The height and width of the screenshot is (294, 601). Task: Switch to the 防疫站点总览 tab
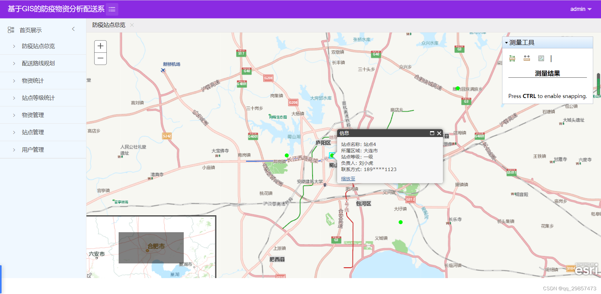pyautogui.click(x=108, y=25)
